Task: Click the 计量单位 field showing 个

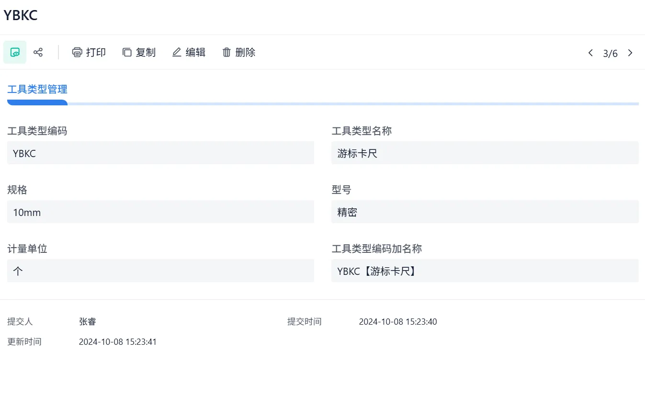Action: click(160, 271)
